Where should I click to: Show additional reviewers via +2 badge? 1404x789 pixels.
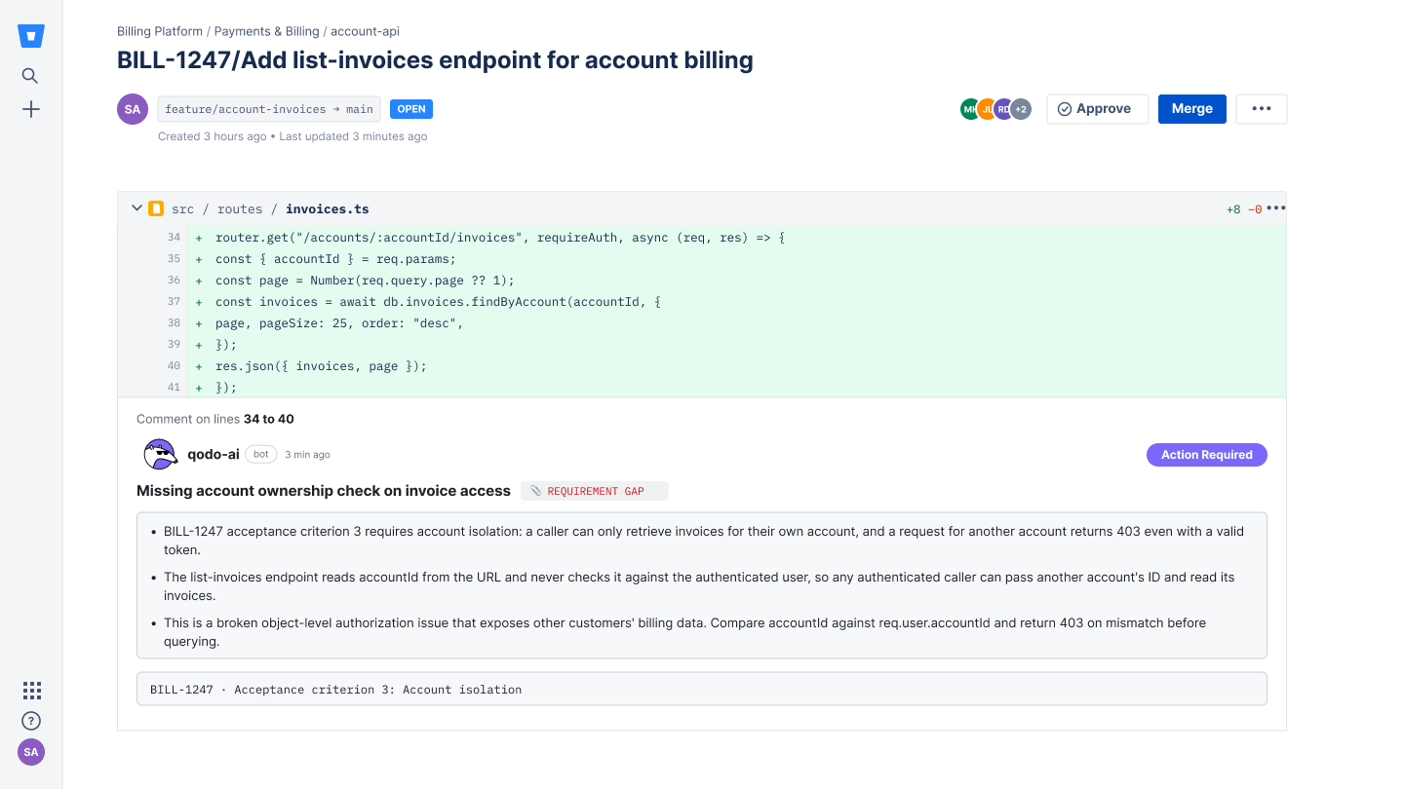[x=1021, y=109]
